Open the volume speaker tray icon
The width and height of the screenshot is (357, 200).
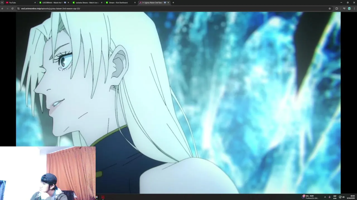pos(343,197)
